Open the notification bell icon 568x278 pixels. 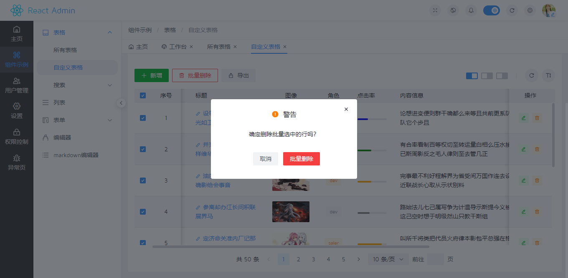point(471,10)
